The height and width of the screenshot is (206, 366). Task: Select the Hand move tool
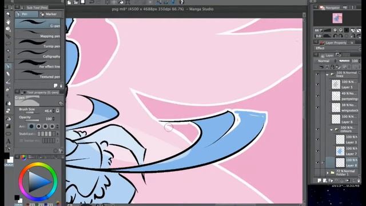pos(8,22)
